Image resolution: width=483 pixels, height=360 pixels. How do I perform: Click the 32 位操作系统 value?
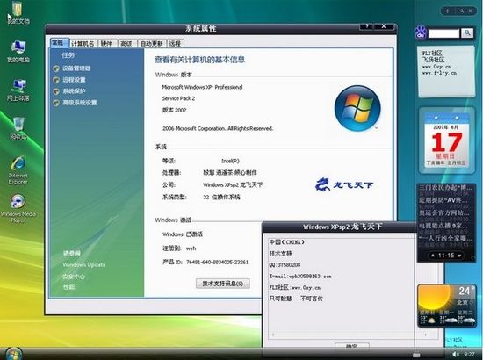tap(221, 197)
